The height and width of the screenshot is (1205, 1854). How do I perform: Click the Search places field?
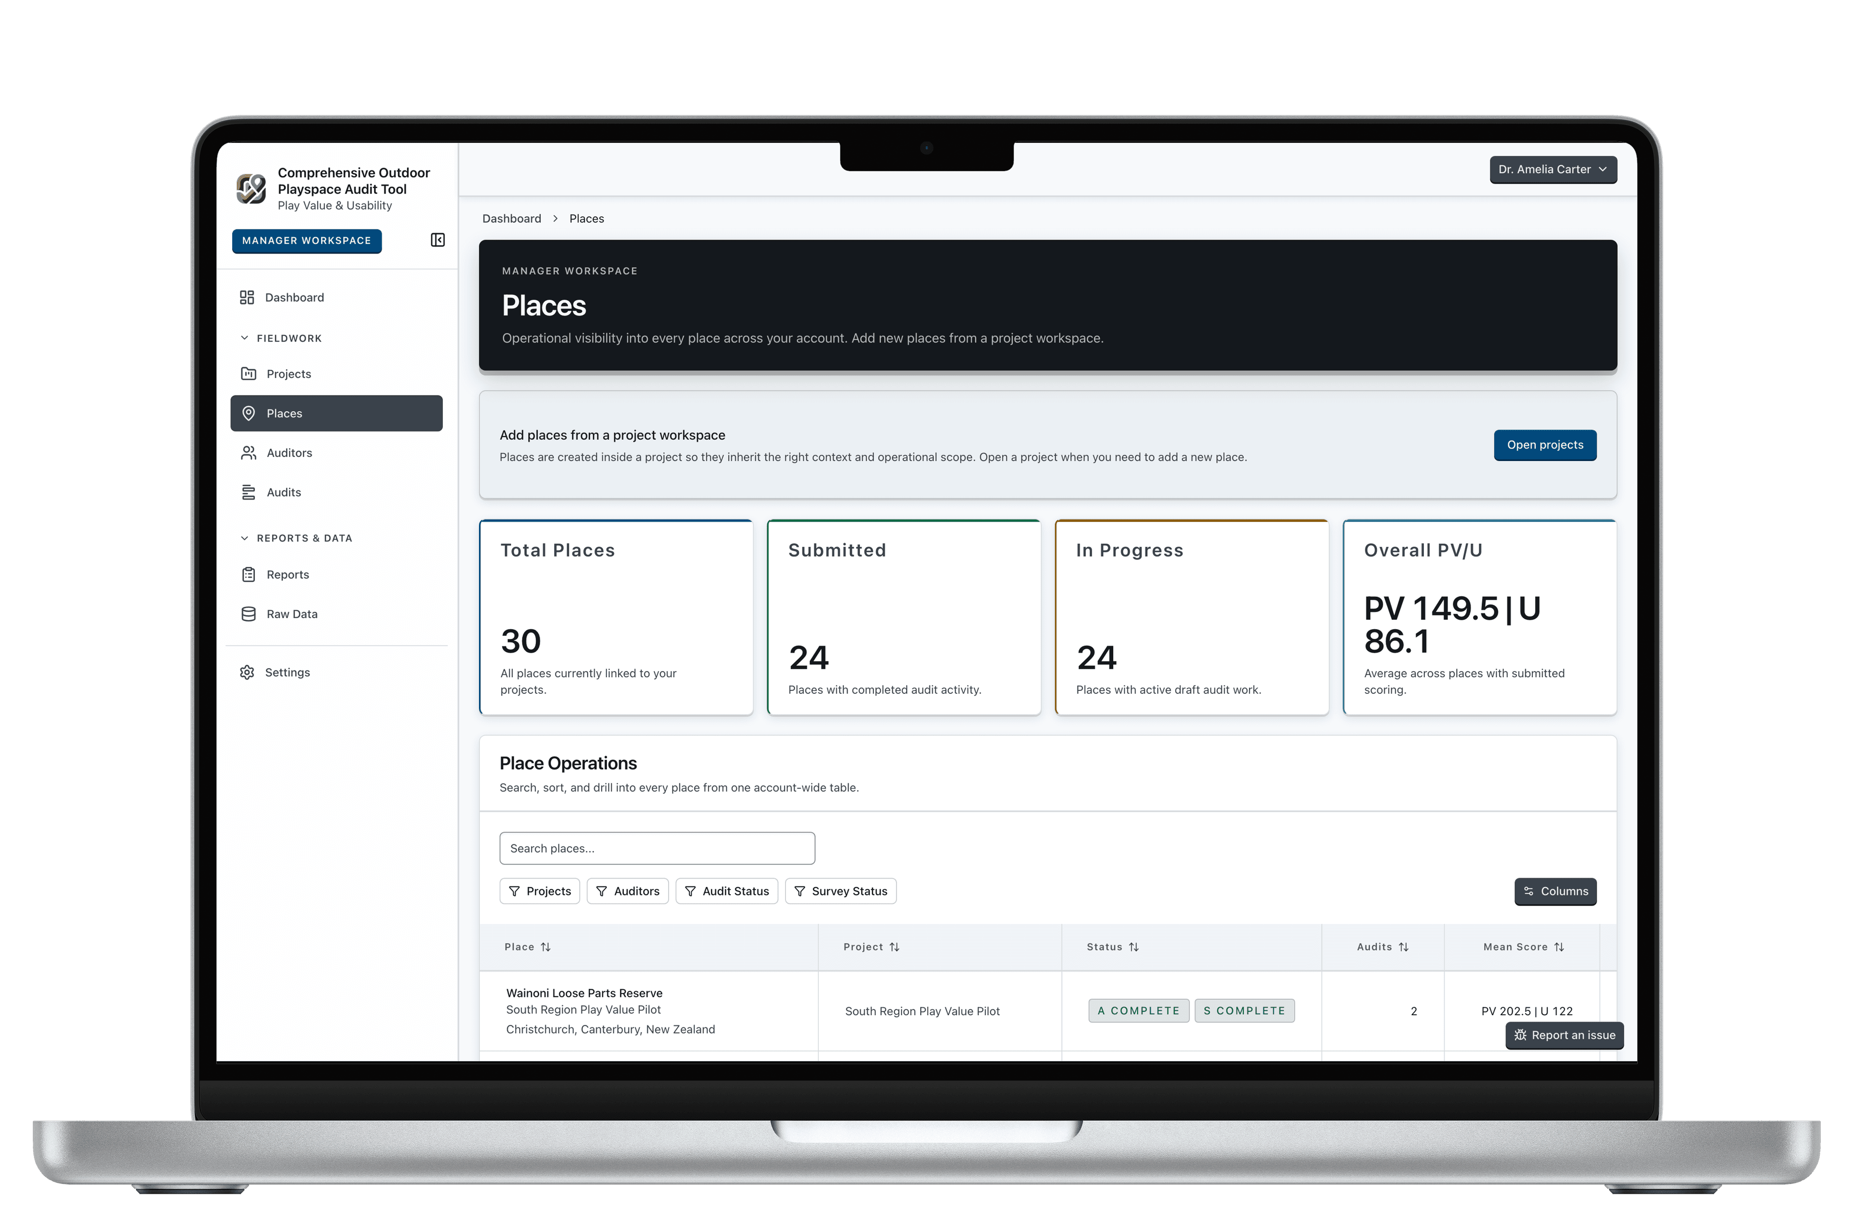[x=657, y=848]
